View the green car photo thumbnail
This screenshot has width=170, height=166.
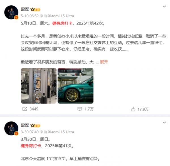click(76, 86)
